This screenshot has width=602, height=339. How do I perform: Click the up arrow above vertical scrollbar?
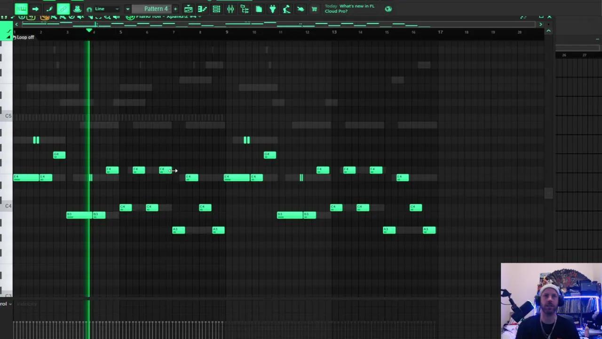click(548, 31)
